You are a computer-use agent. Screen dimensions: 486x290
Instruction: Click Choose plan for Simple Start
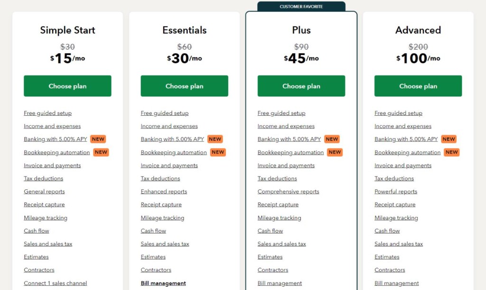pos(67,86)
